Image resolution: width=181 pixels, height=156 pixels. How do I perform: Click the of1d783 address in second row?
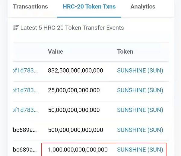25,90
